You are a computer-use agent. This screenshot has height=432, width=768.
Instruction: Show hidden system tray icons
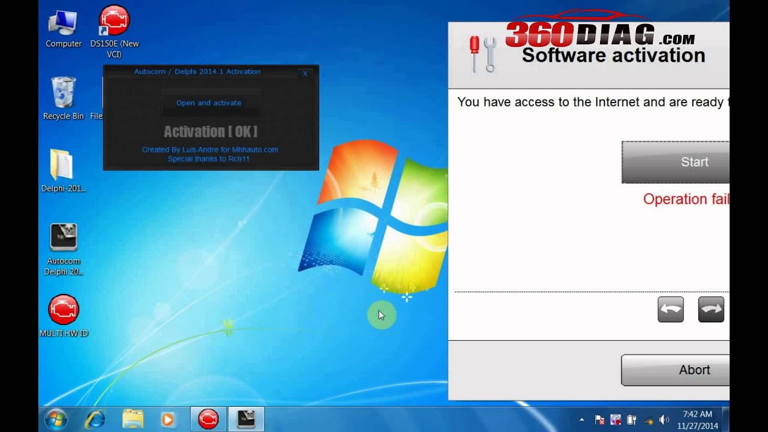[581, 420]
